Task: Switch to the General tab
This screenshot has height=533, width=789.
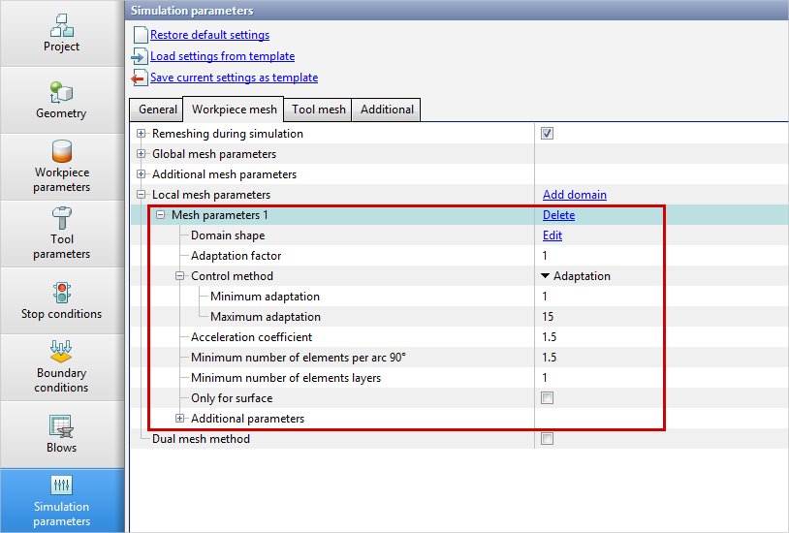Action: point(157,110)
